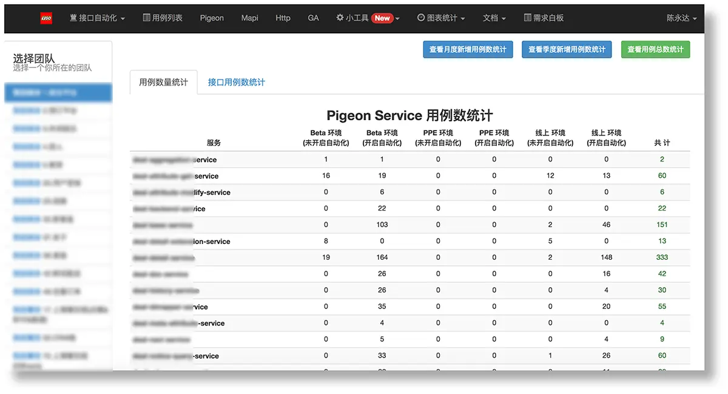Click the 接口自动化 crown icon
This screenshot has height=394, width=728.
[73, 18]
